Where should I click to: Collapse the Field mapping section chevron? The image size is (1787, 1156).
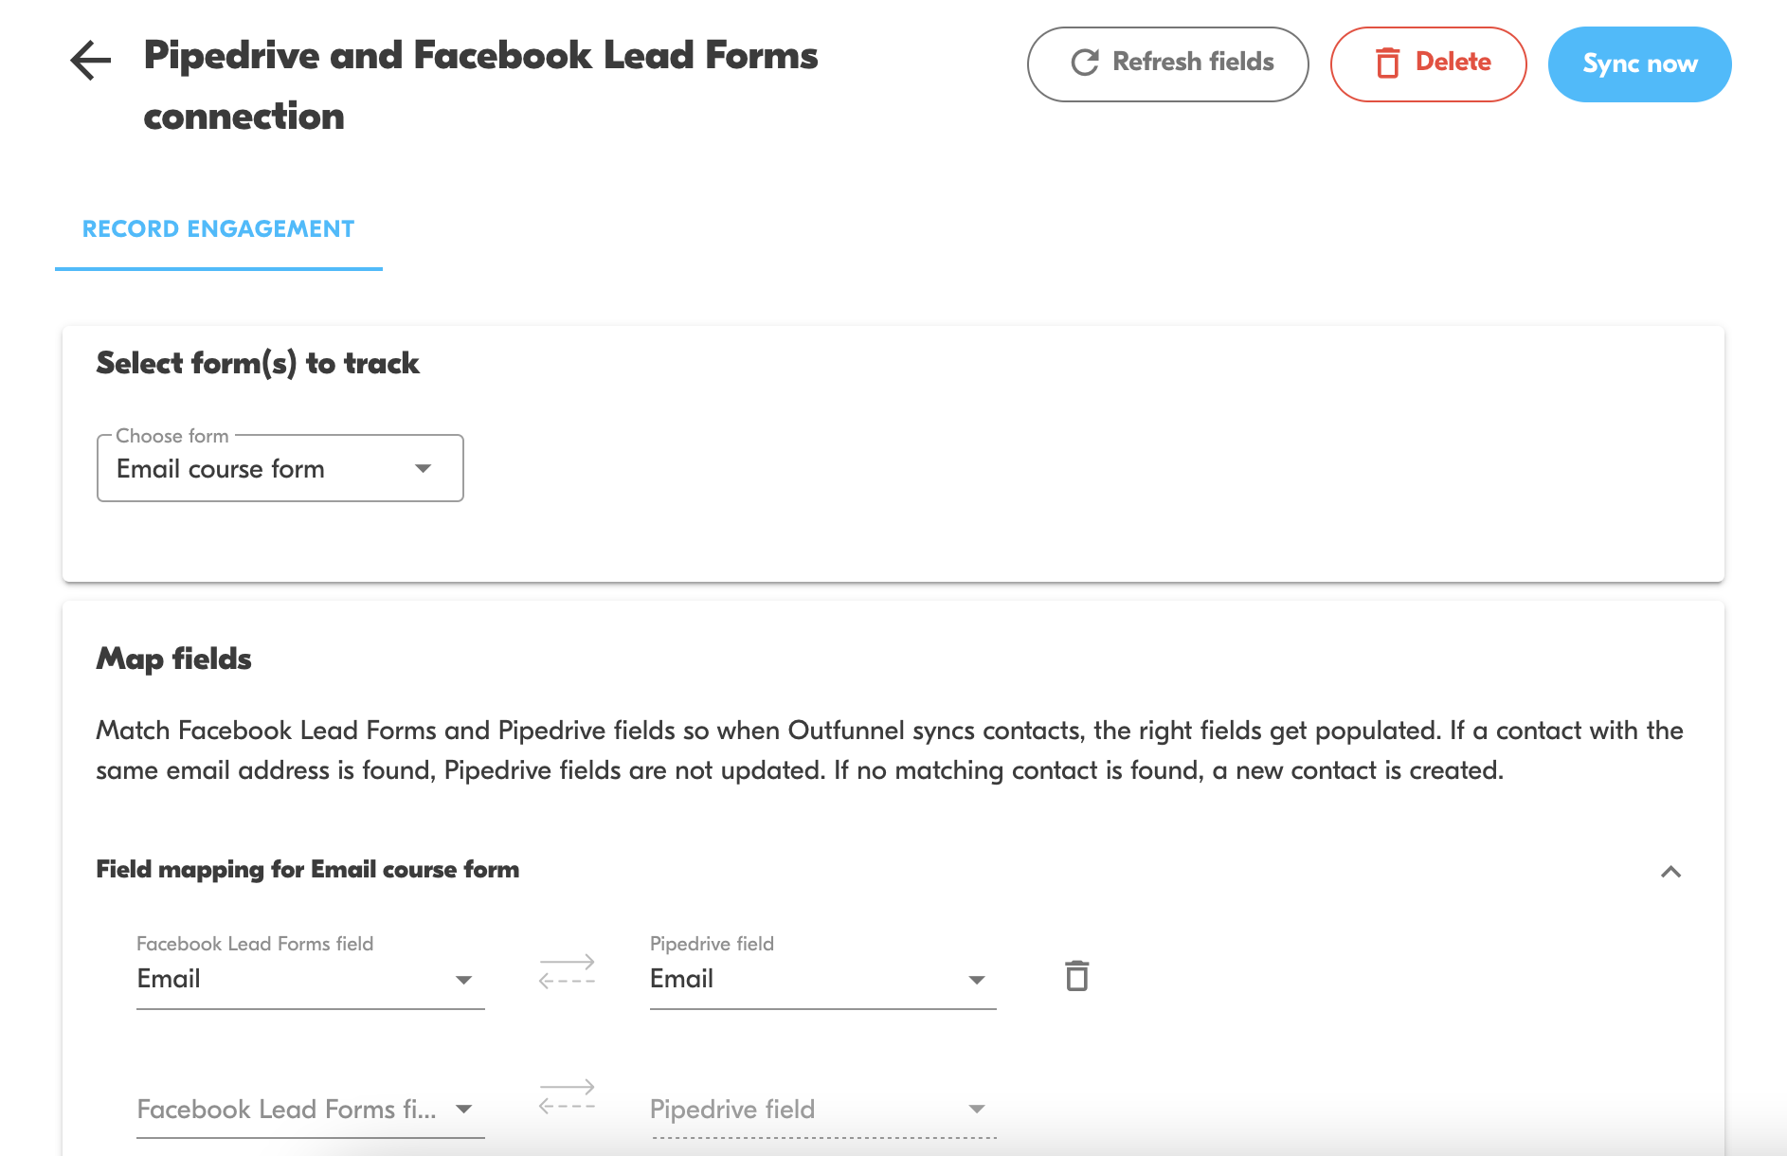[1670, 872]
